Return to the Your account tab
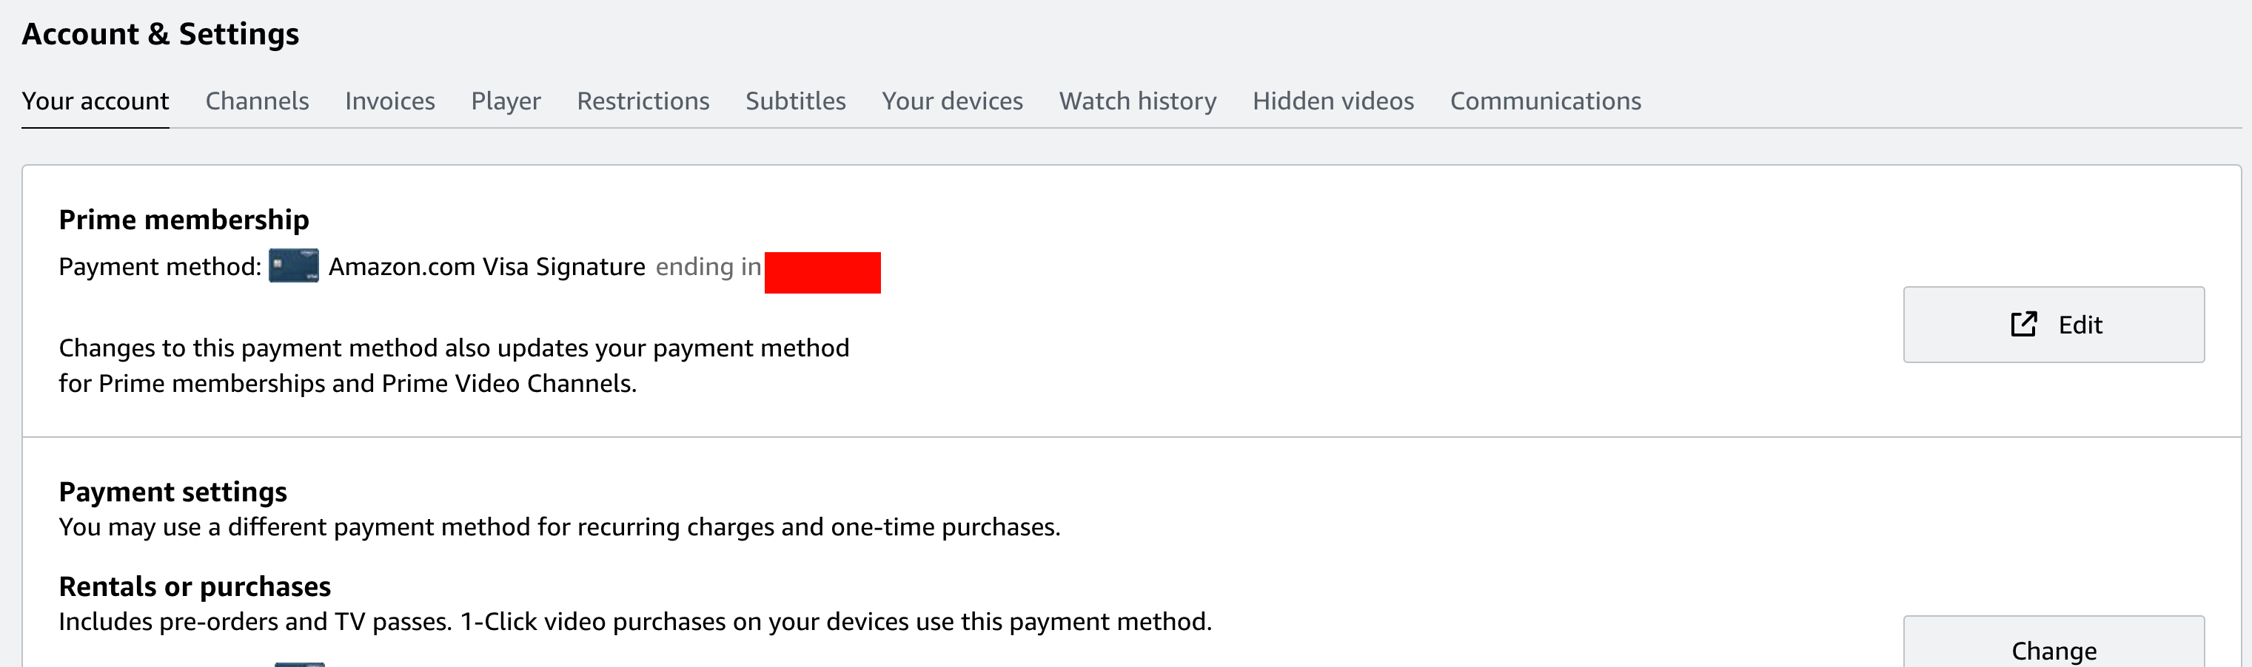The width and height of the screenshot is (2252, 667). 95,101
